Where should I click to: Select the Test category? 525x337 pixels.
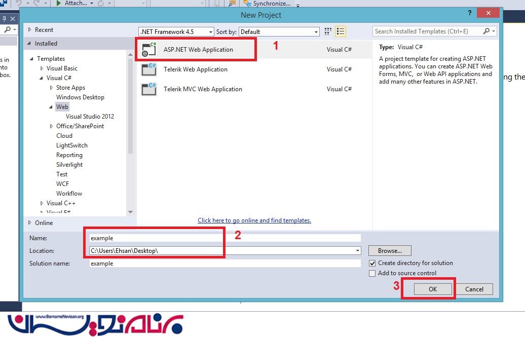[62, 174]
